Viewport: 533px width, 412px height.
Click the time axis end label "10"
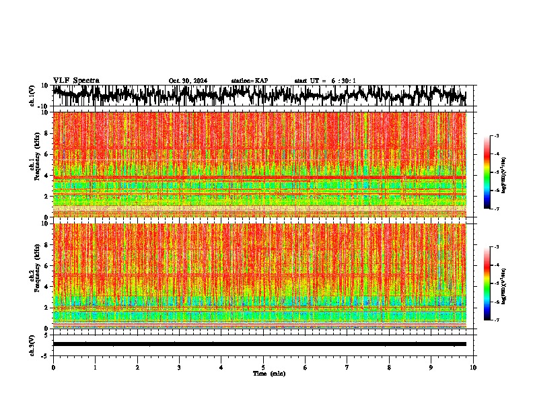click(473, 367)
